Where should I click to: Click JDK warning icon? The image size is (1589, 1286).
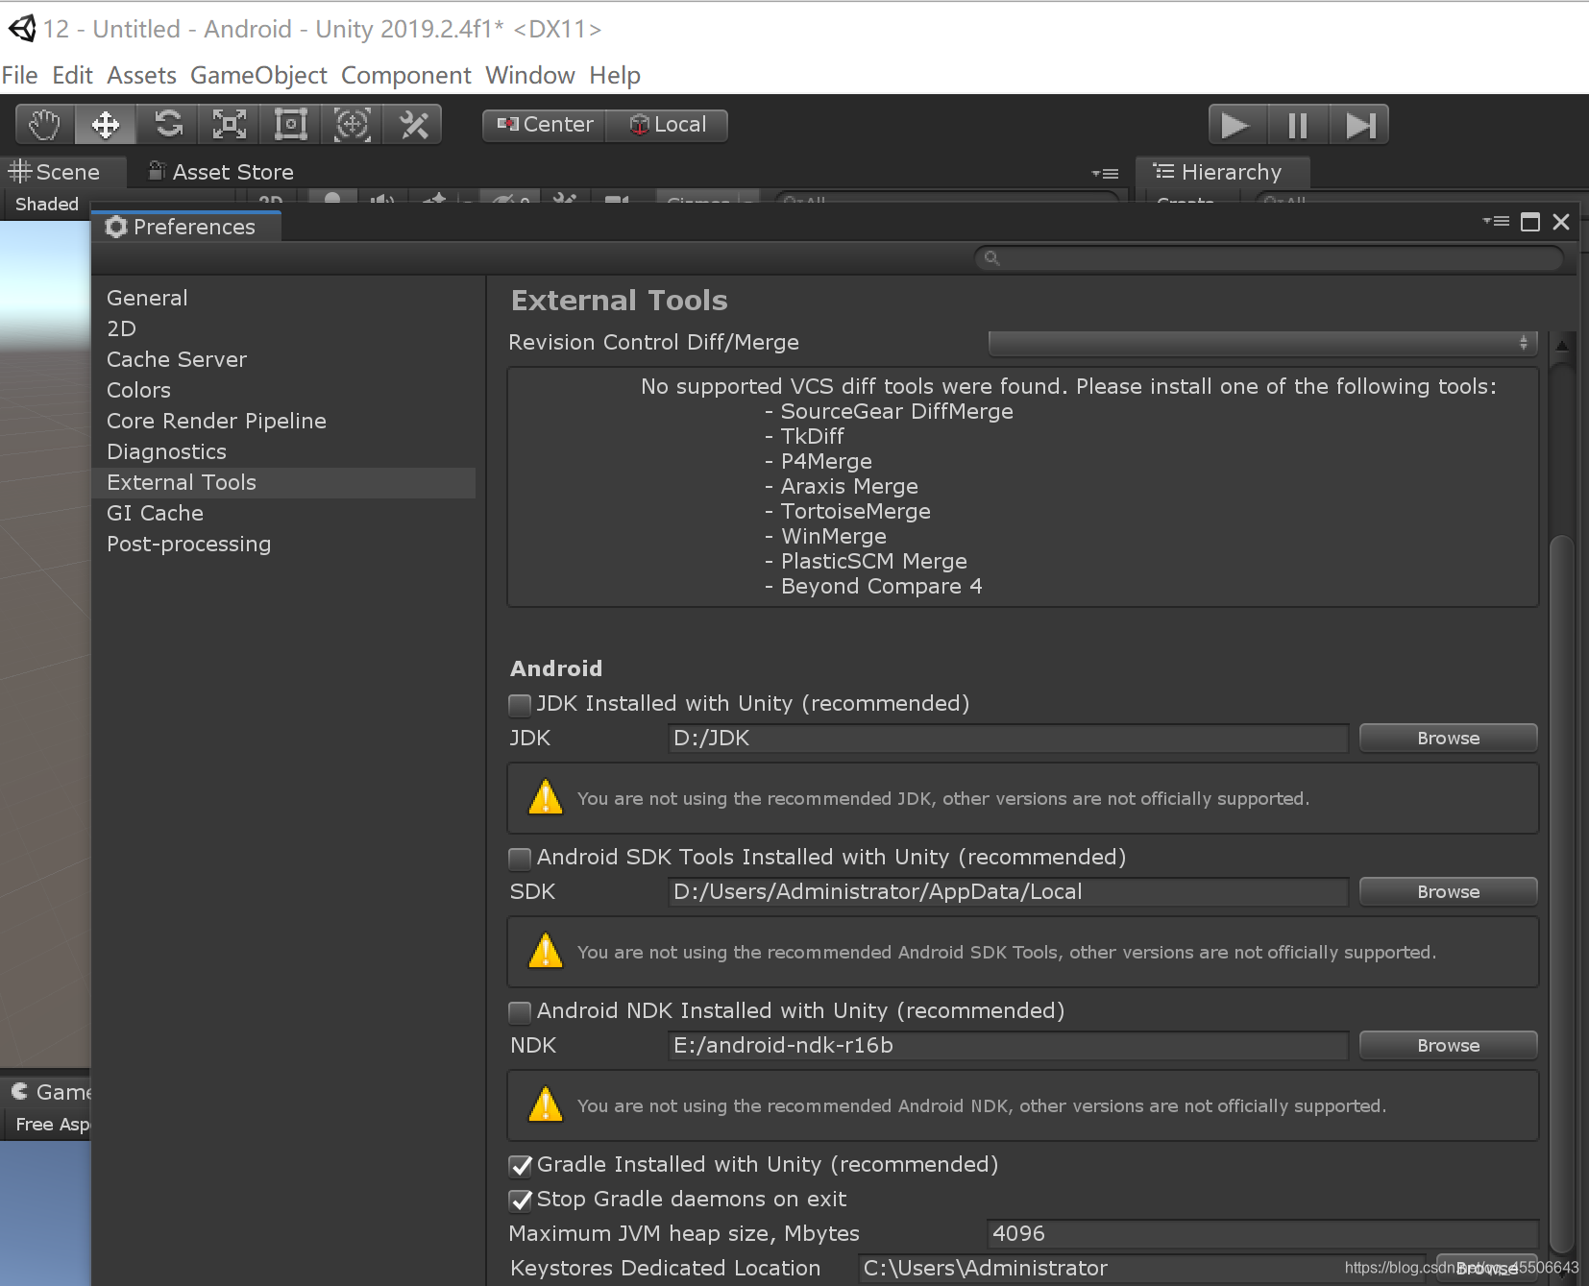coord(546,797)
